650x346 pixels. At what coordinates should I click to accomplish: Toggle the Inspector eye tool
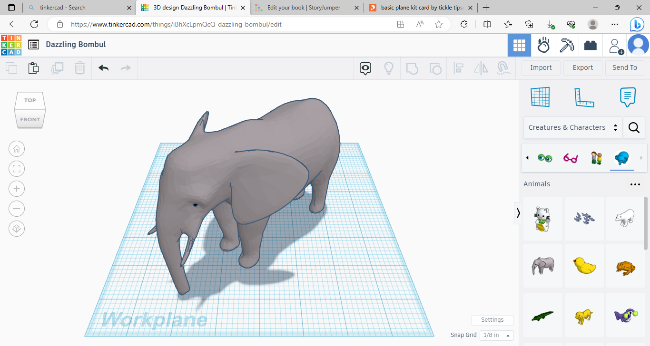(365, 68)
